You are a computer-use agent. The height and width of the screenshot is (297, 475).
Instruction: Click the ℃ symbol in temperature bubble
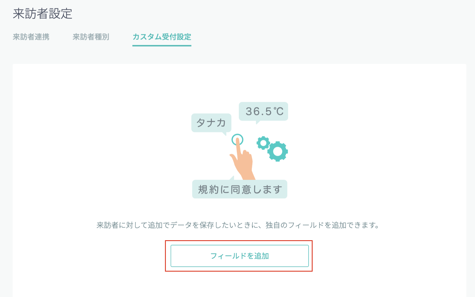279,111
